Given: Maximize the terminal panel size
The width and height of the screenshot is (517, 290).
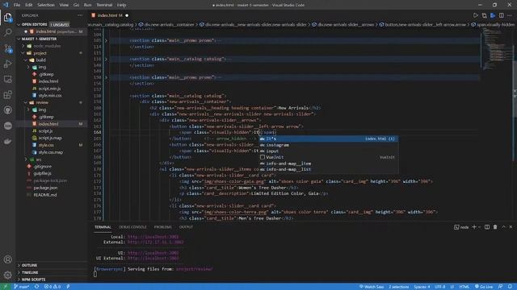Looking at the screenshot, I should (503, 227).
